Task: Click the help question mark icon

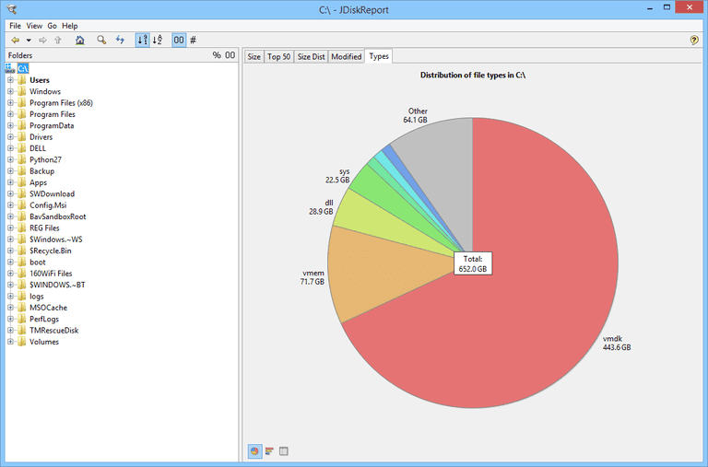Action: coord(694,41)
